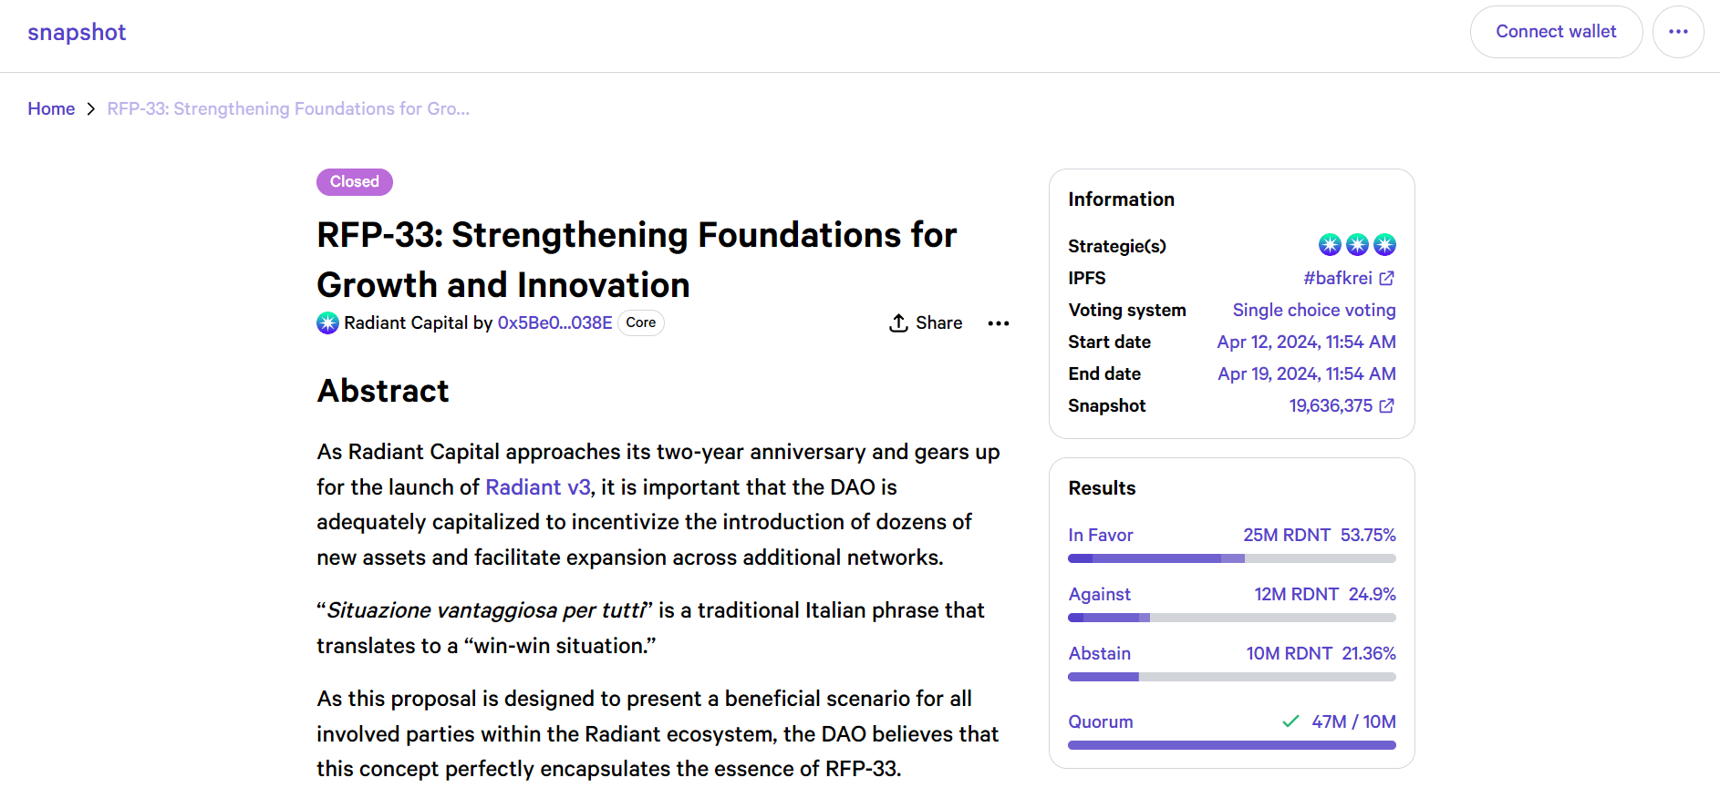
Task: Click the Radiant Capital avatar icon
Action: 327,323
